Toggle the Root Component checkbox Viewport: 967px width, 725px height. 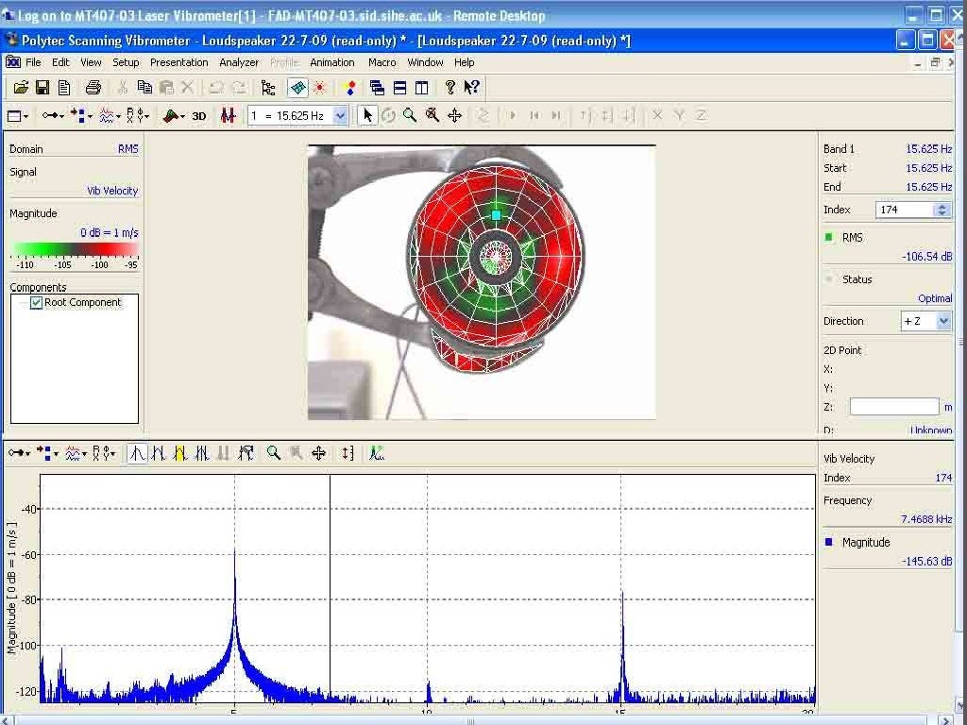(x=37, y=303)
